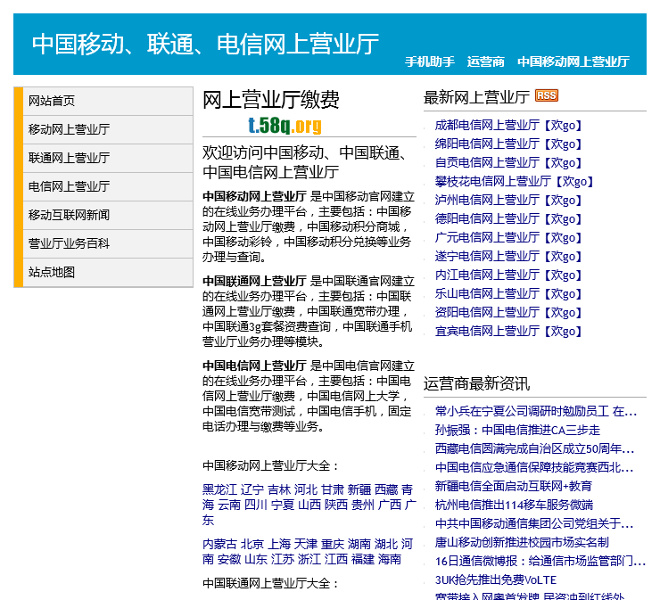The height and width of the screenshot is (600, 660).
Task: Click 江苏 province link
Action: [x=283, y=559]
